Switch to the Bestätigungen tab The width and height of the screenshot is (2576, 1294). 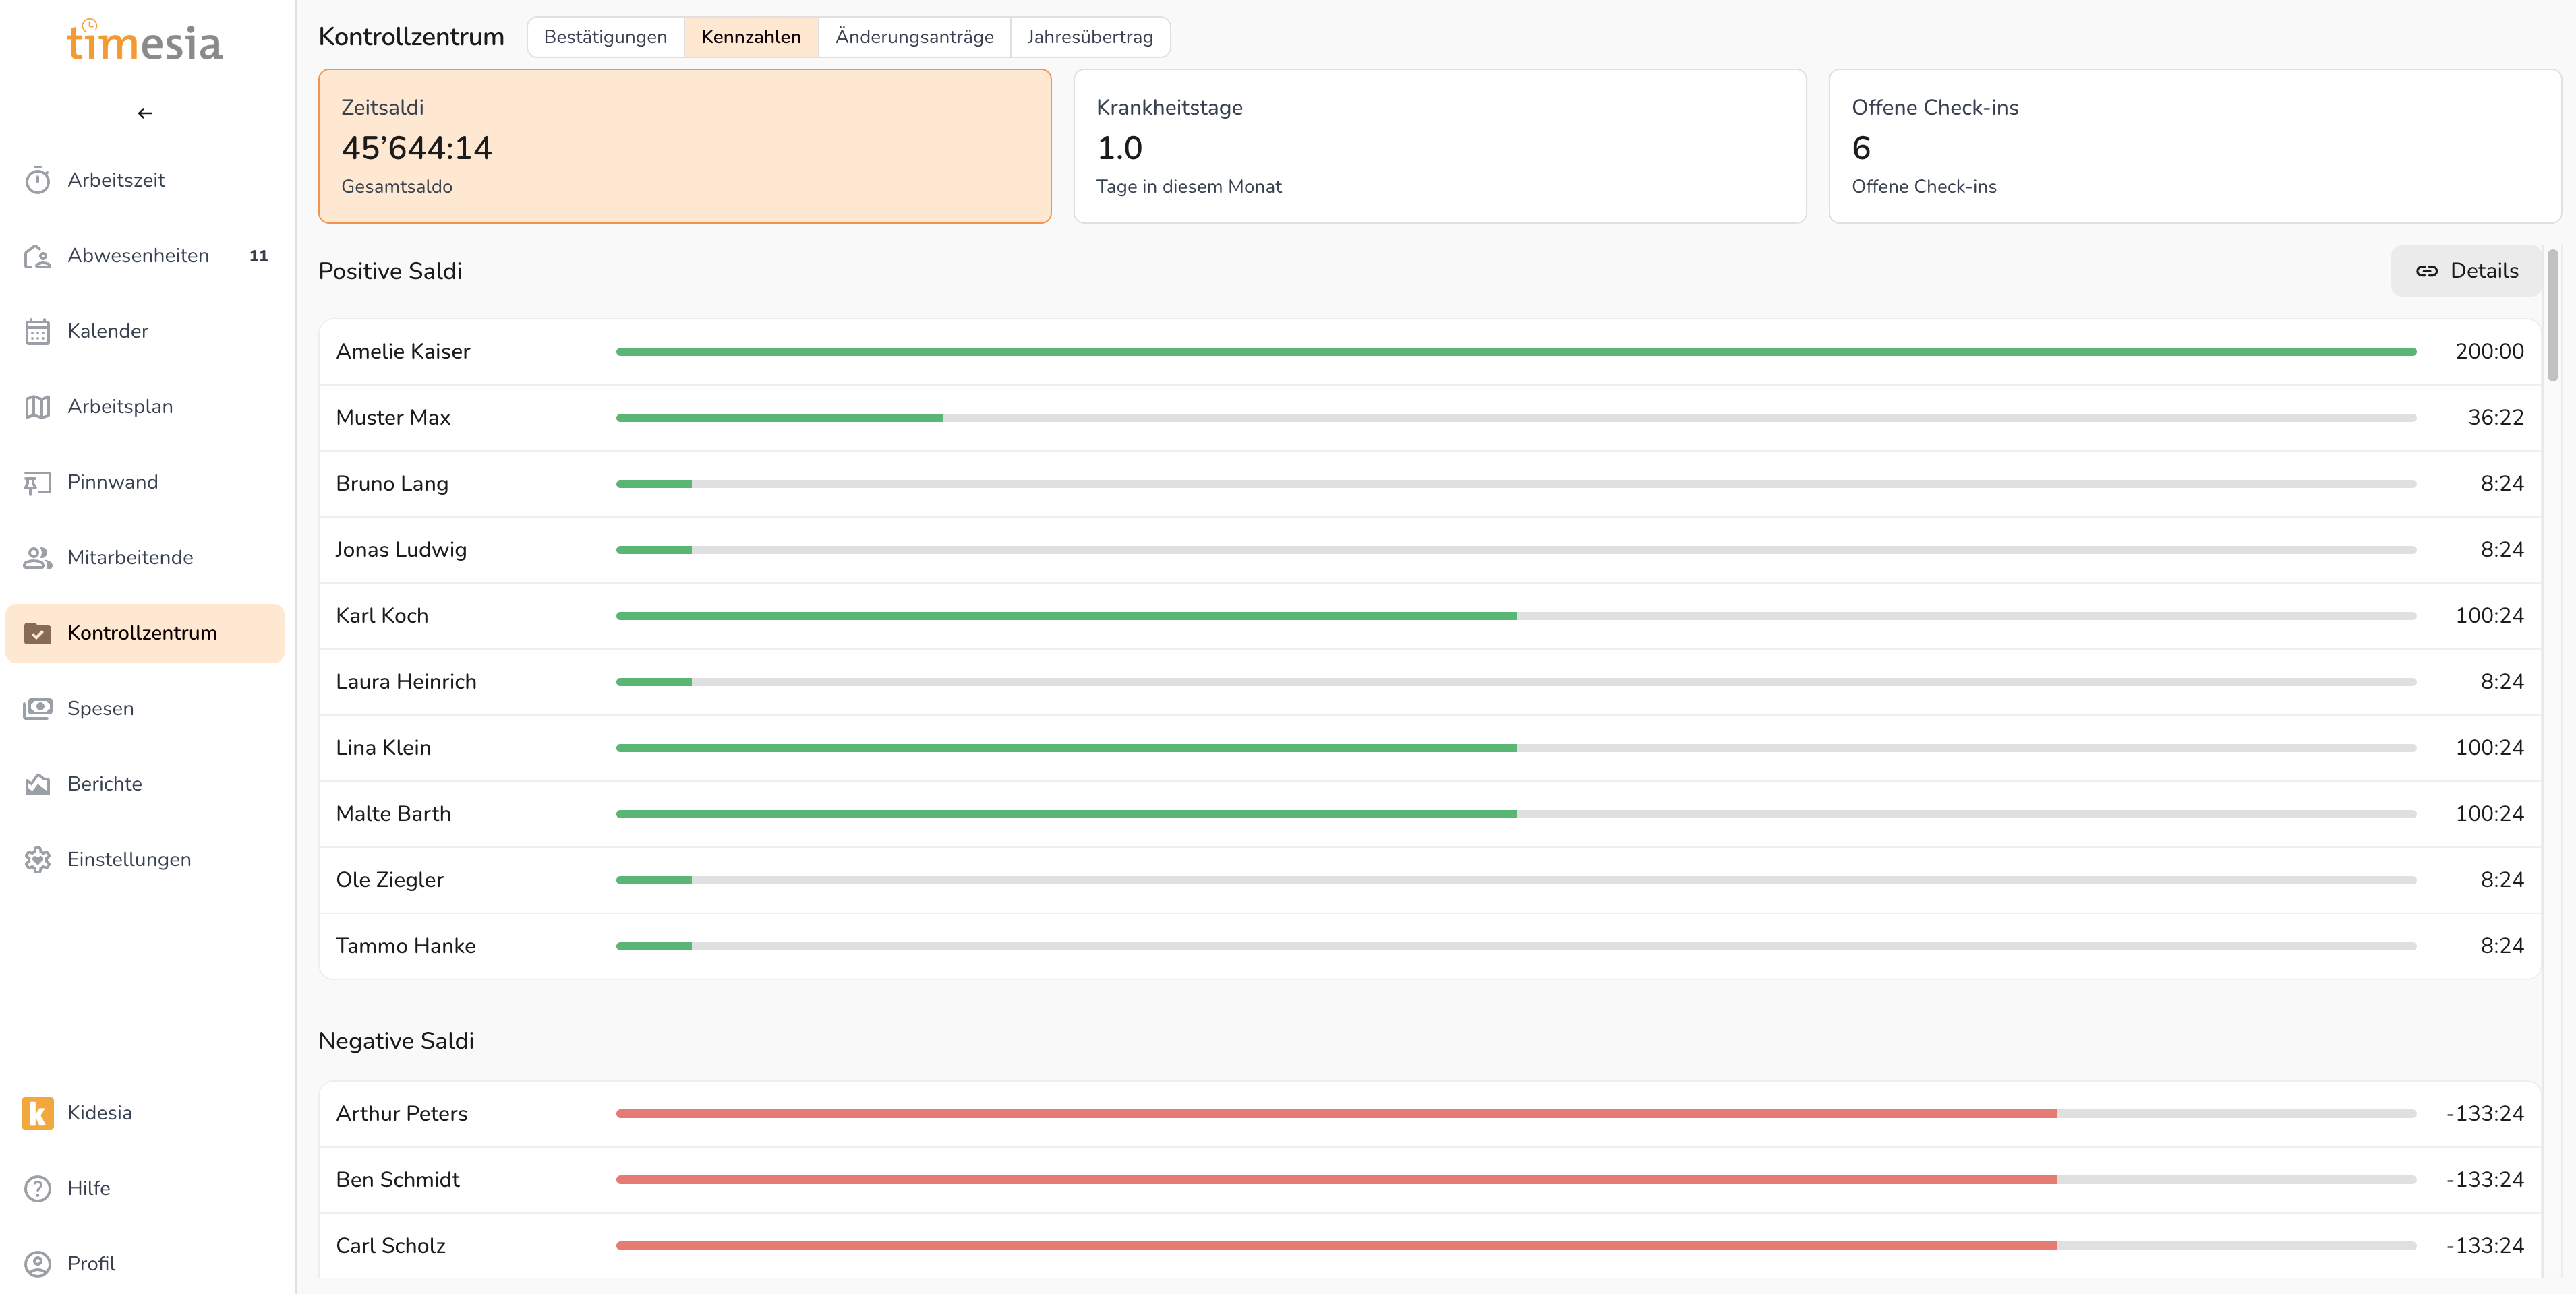point(605,37)
